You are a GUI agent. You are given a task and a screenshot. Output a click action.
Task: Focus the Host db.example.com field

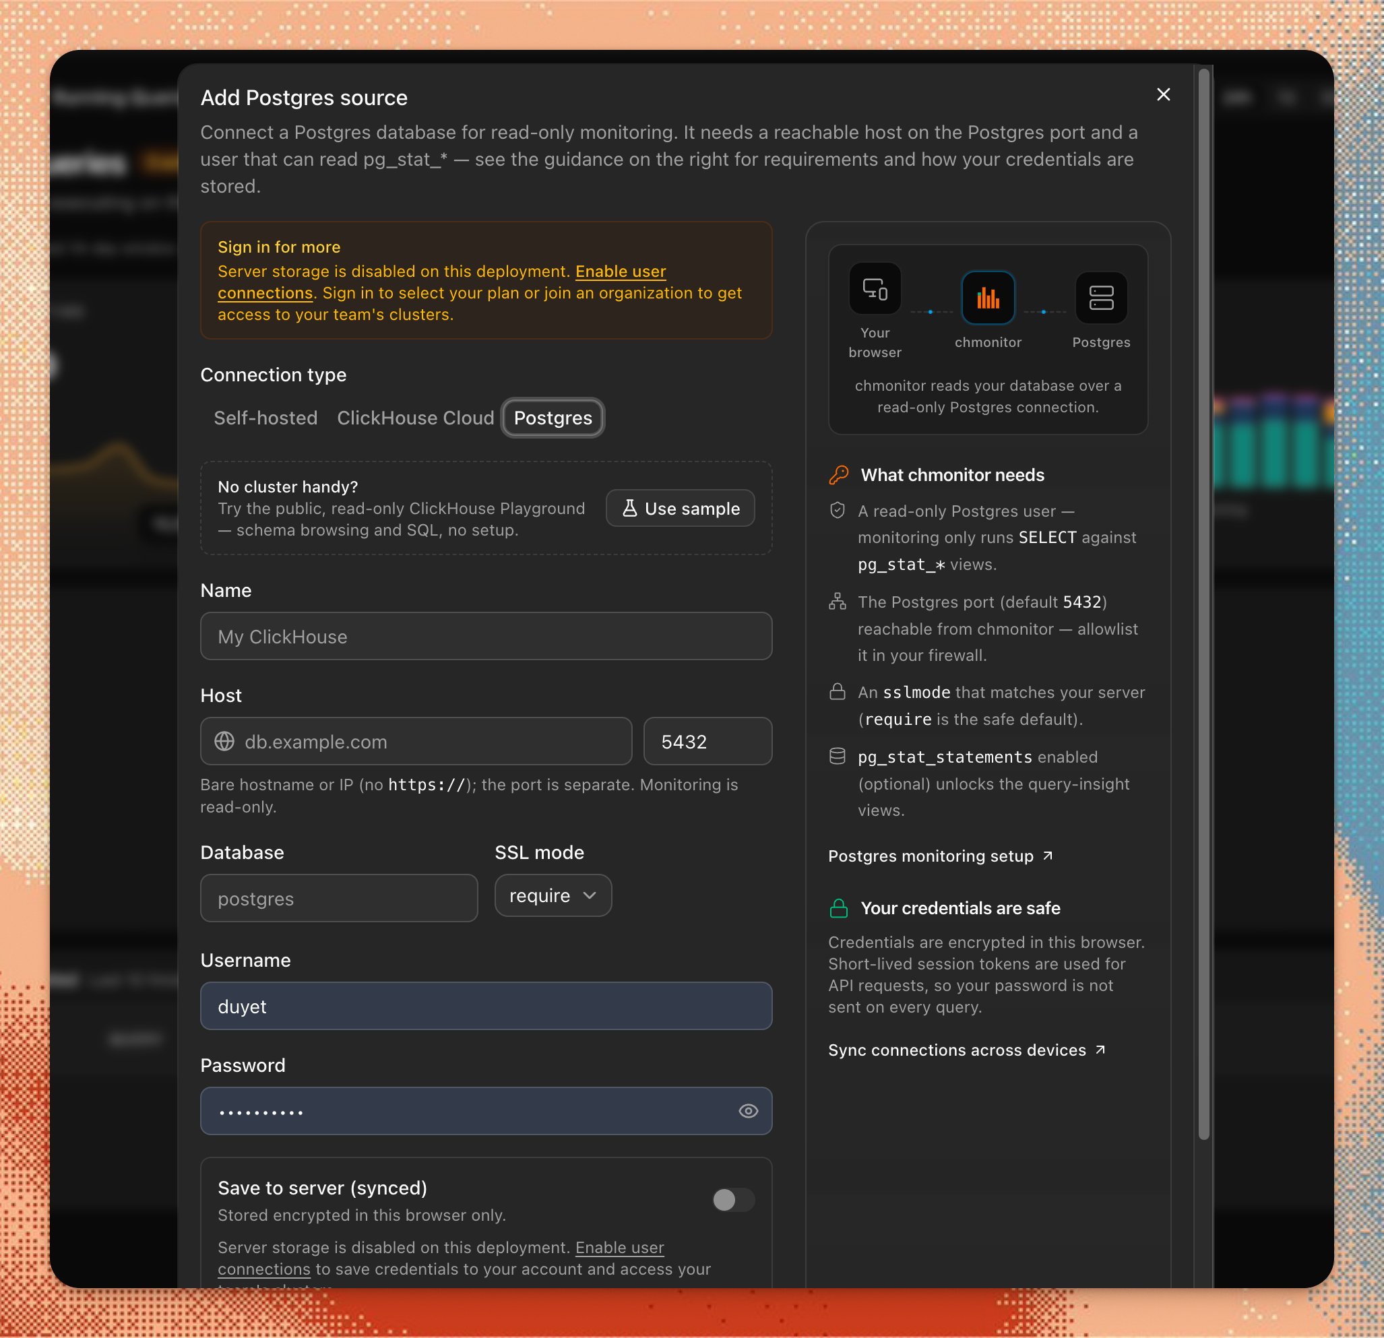pos(416,741)
